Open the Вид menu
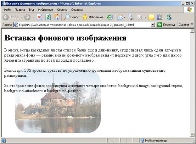The height and width of the screenshot is (144, 196). coord(31,10)
